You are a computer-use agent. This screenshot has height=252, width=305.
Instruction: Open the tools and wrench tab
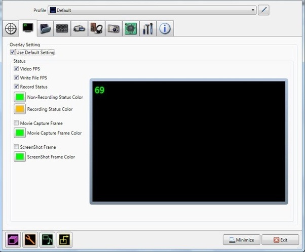[x=148, y=29]
